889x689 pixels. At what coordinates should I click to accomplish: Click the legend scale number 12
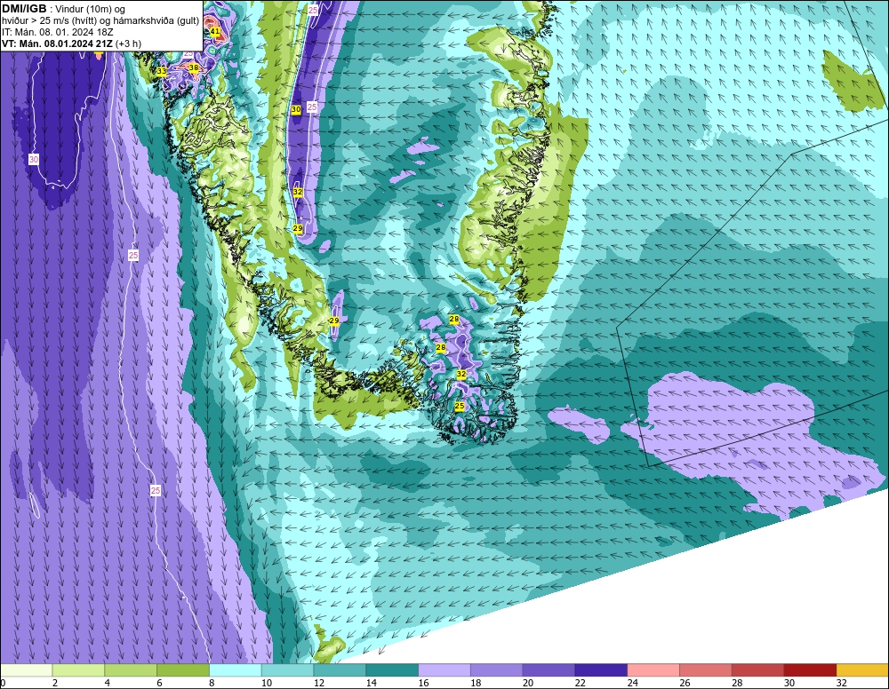(x=318, y=684)
